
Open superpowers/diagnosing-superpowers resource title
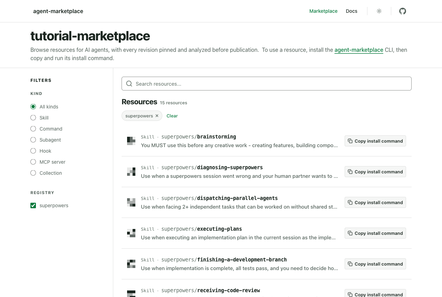pos(212,167)
